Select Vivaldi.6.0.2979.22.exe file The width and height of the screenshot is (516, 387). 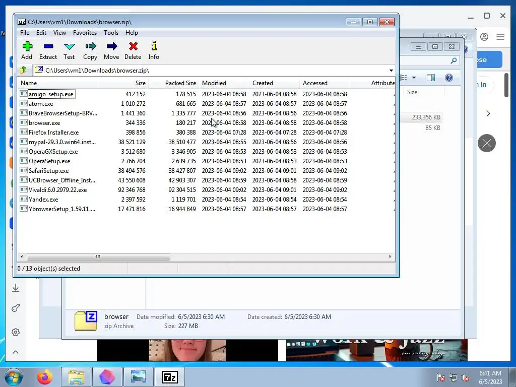(57, 189)
